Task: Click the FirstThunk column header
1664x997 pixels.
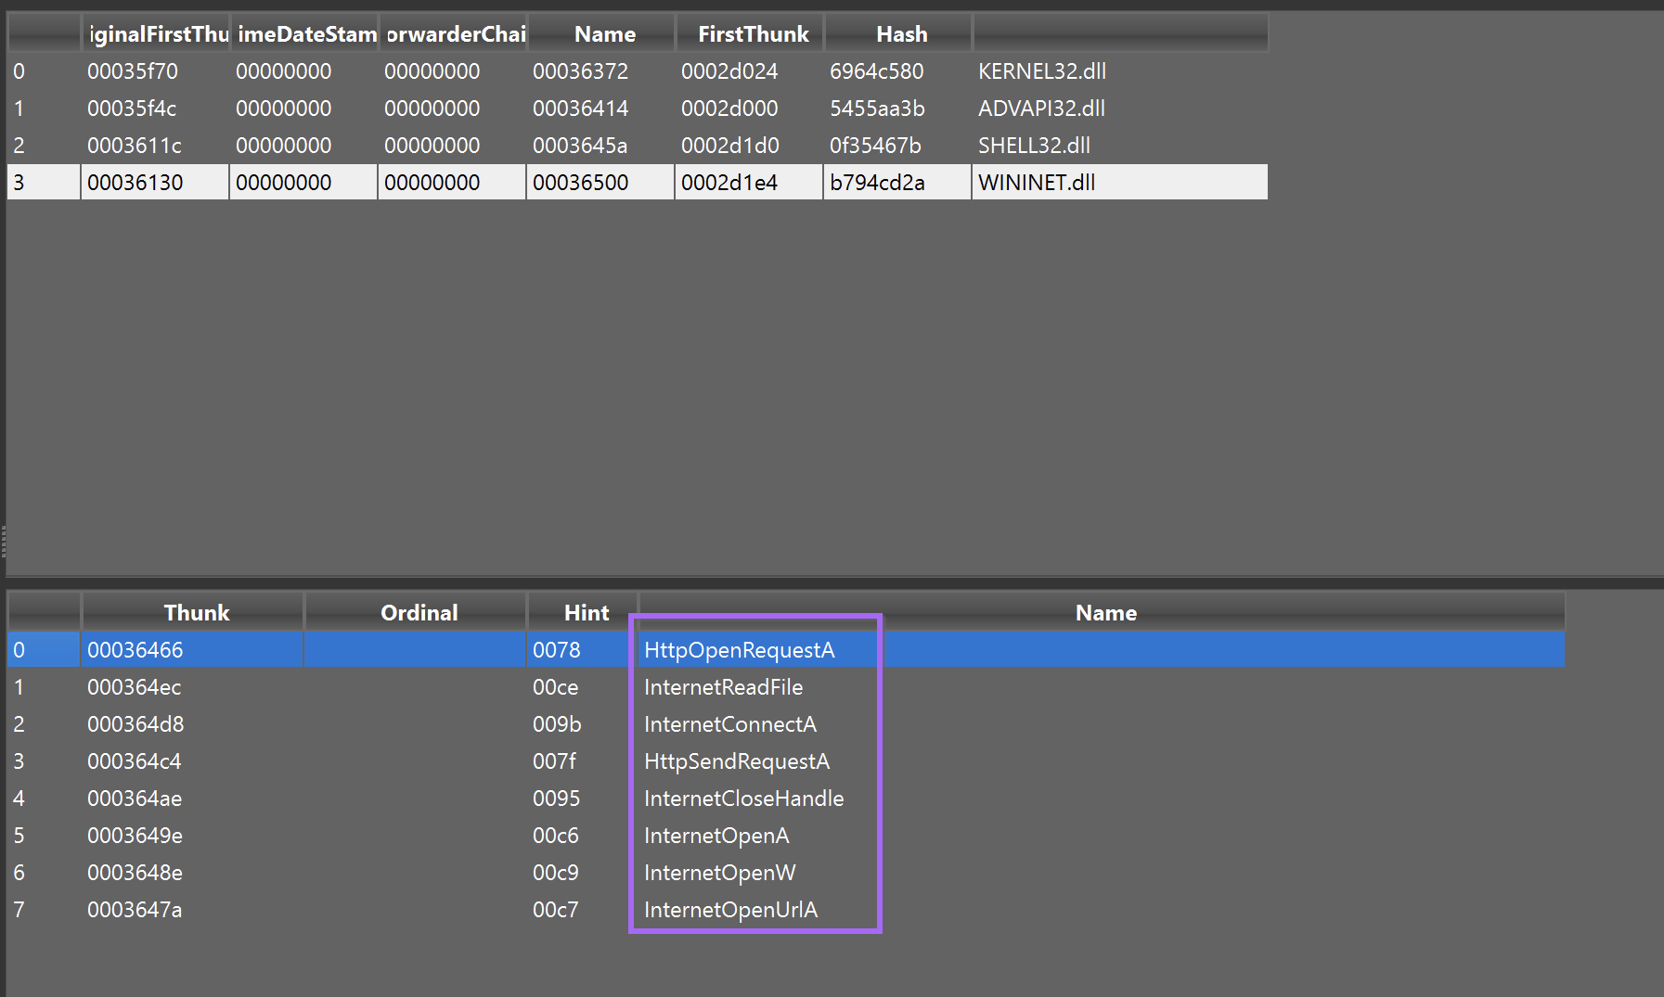Action: (749, 33)
